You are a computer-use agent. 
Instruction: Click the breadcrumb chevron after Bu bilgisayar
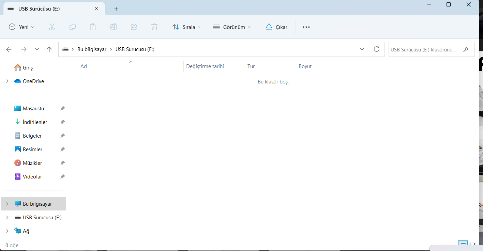(x=111, y=49)
